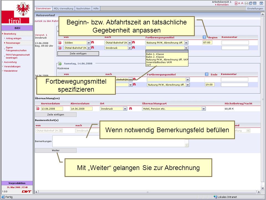Screen dimensions: 266x200
Task: Print the page via printer icon
Action: (246, 3)
